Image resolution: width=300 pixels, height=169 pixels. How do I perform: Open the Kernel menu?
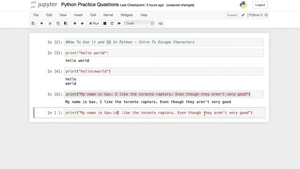click(108, 15)
